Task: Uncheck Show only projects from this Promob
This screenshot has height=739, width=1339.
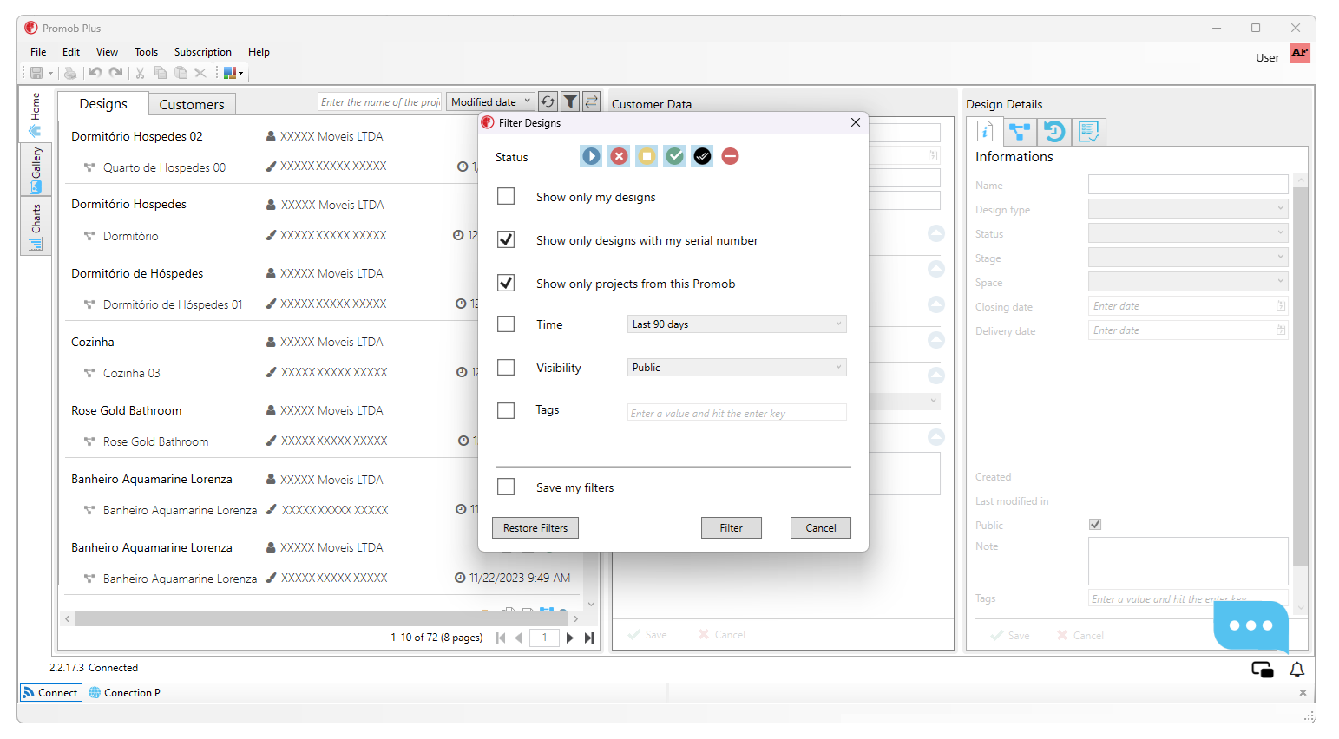Action: tap(506, 283)
